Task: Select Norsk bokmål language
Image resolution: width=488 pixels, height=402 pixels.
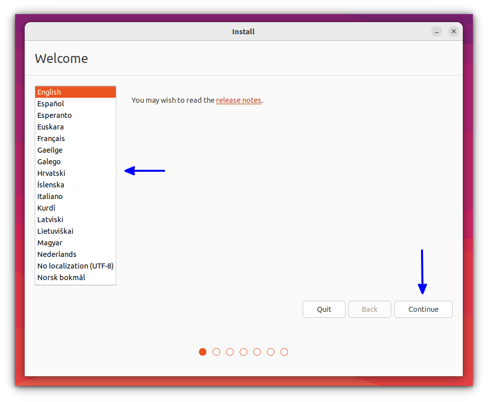Action: [76, 278]
